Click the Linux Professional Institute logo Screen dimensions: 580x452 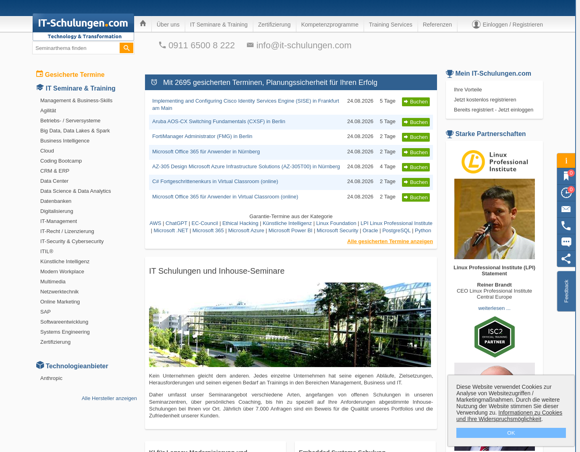(495, 162)
